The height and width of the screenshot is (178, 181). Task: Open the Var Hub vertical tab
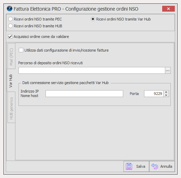click(11, 80)
